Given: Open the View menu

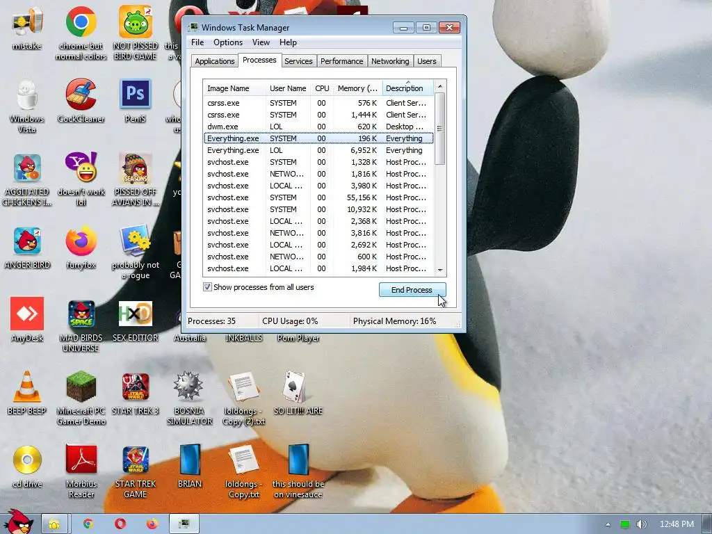Looking at the screenshot, I should (x=261, y=42).
